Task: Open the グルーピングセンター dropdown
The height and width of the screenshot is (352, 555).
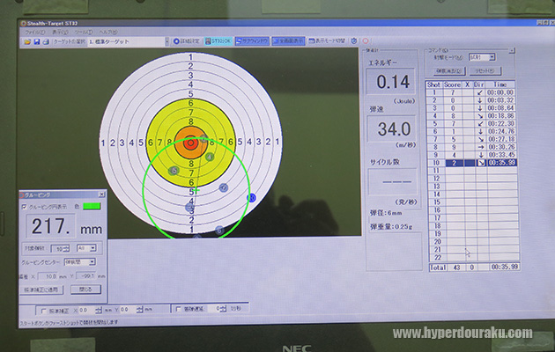Action: coord(92,261)
